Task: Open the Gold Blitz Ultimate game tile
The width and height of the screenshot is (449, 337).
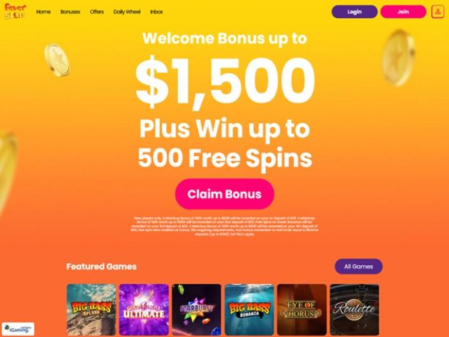Action: coord(144,310)
